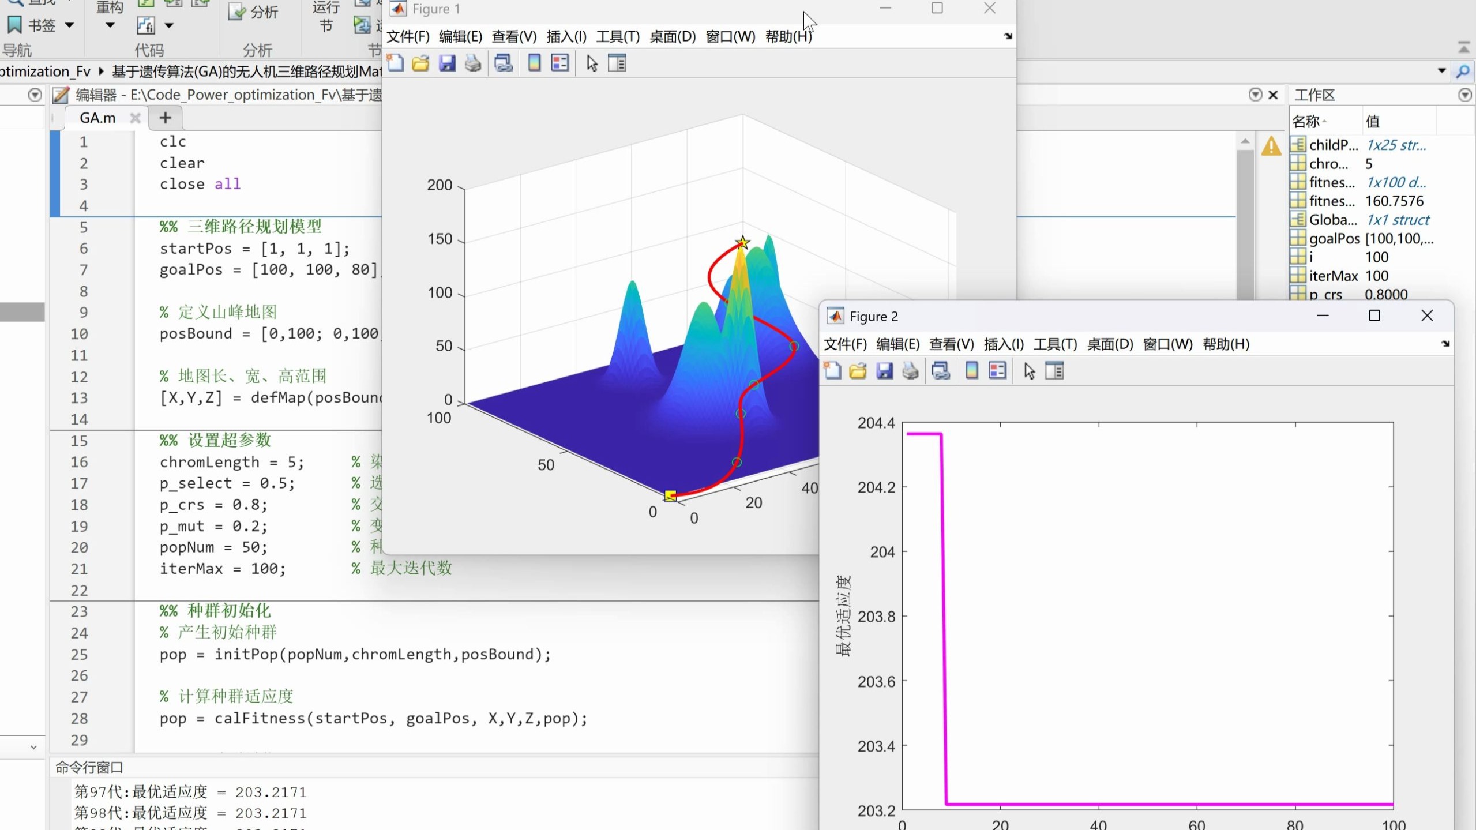
Task: Click Link Plot icon in Figure 1 toolbar
Action: pos(503,63)
